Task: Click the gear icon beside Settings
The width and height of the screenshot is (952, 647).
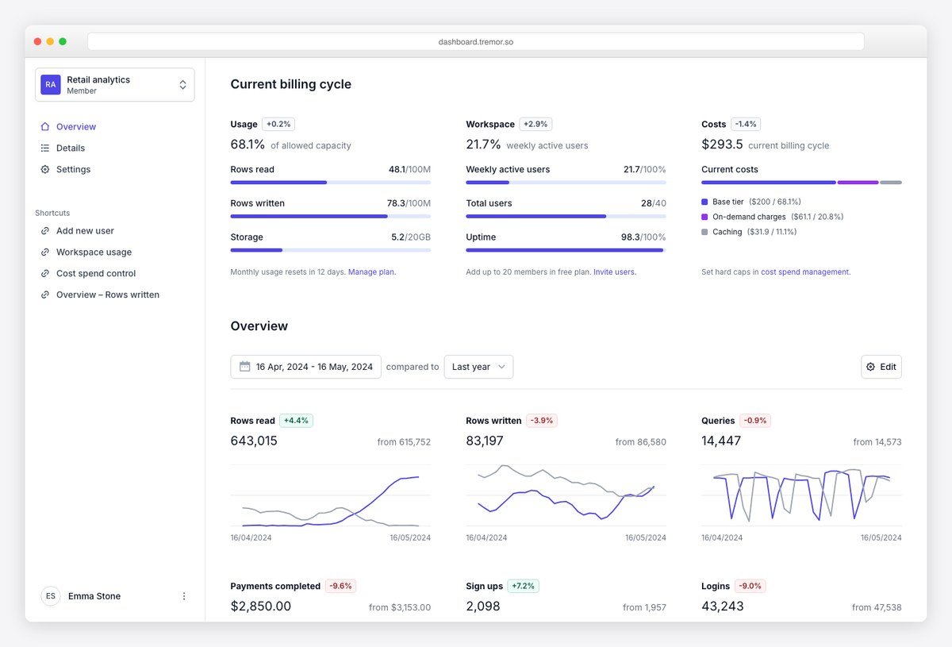Action: tap(45, 169)
